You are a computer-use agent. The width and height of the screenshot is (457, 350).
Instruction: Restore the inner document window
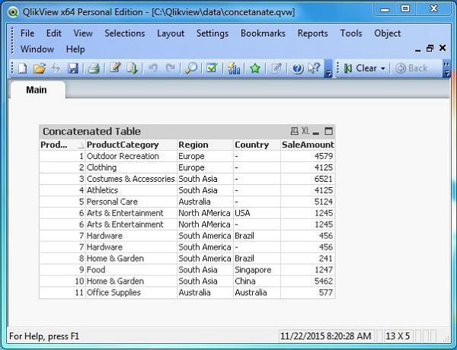pos(430,48)
